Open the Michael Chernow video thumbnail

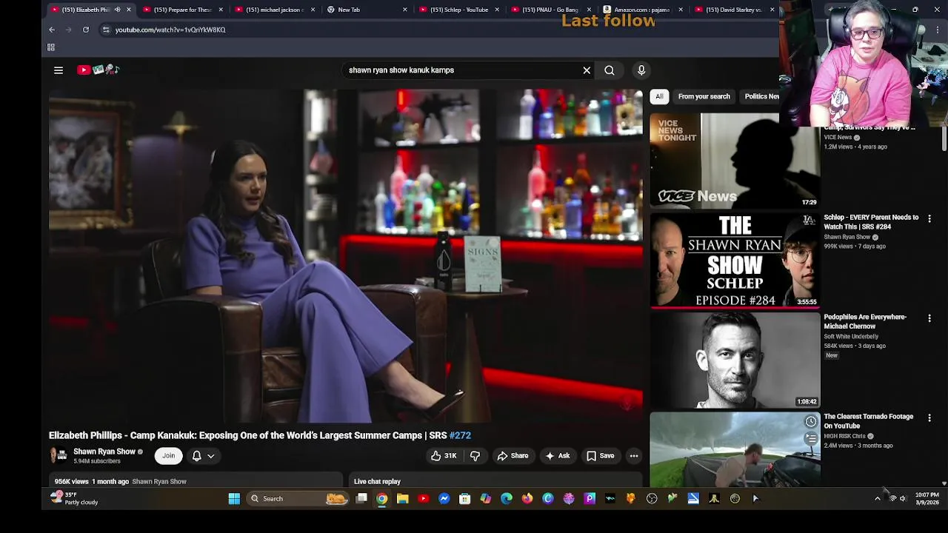[735, 360]
